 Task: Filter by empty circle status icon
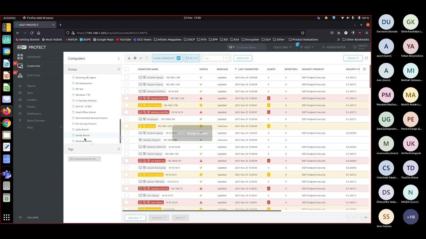pyautogui.click(x=146, y=58)
